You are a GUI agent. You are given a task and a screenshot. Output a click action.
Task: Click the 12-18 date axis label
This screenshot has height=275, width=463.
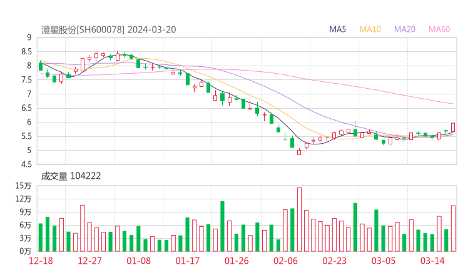pyautogui.click(x=41, y=261)
